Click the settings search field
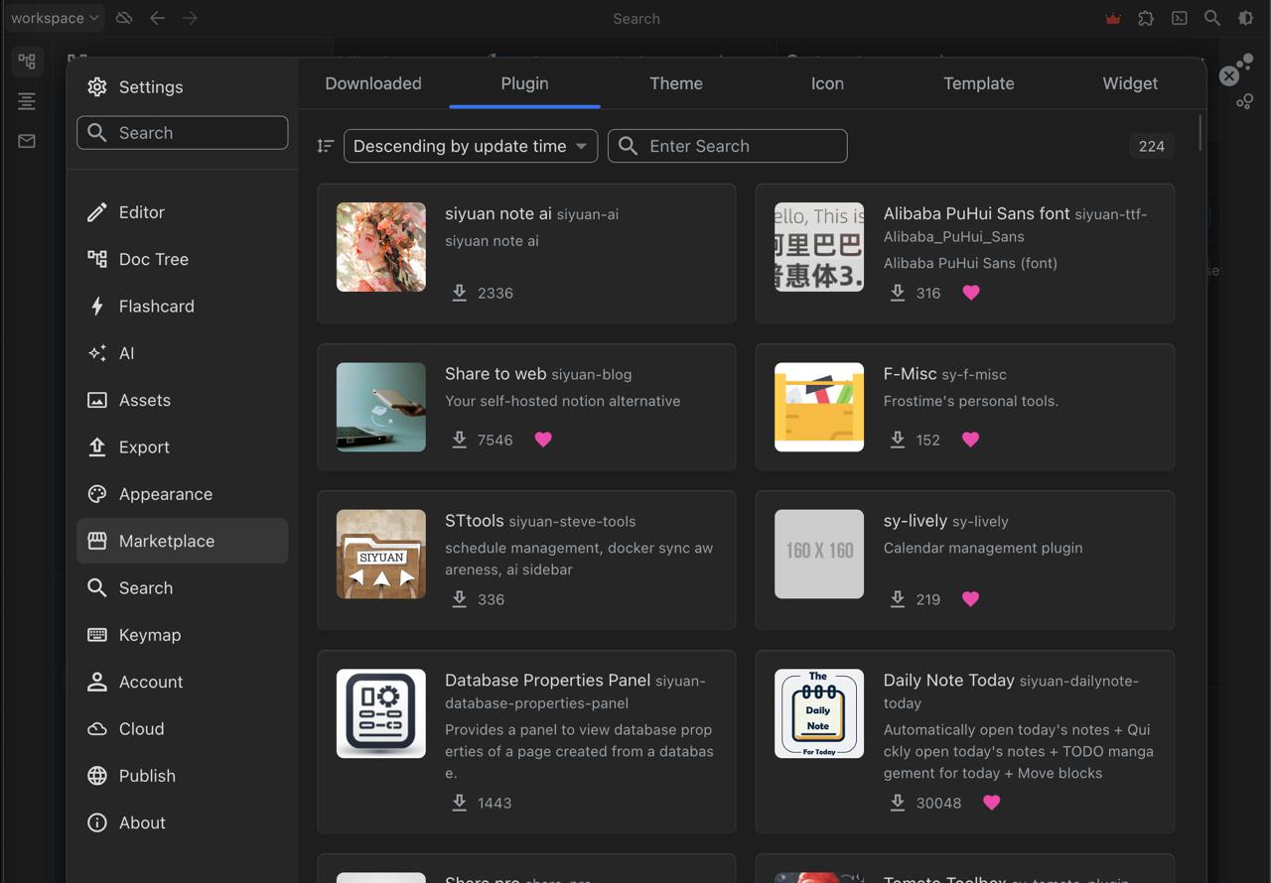The height and width of the screenshot is (883, 1271). [x=183, y=133]
